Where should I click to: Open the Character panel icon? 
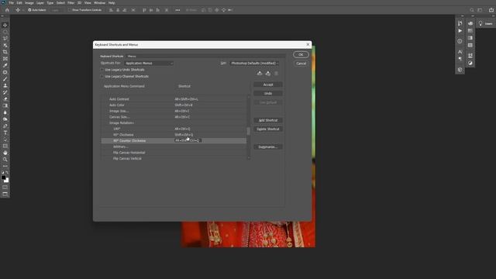point(460,52)
